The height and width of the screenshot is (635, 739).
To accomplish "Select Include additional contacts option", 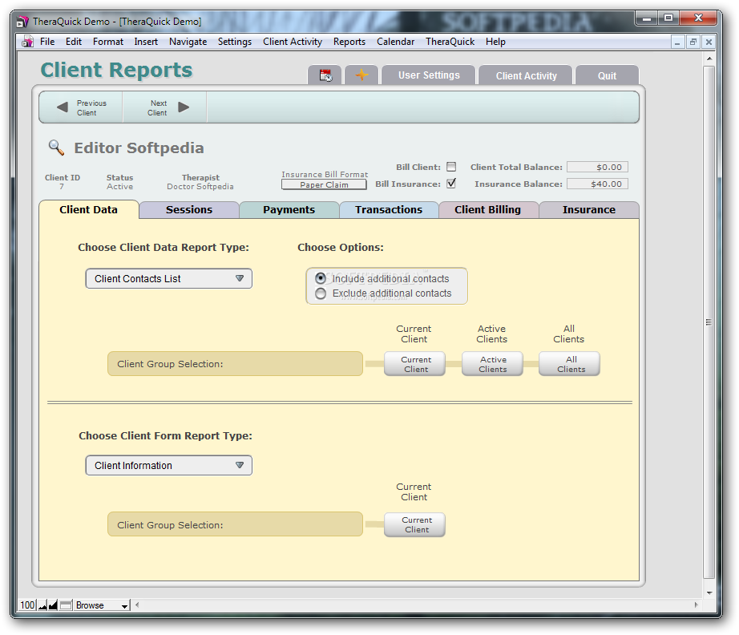I will 321,278.
